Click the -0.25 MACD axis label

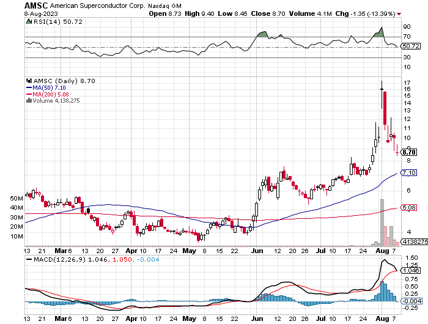(x=410, y=307)
